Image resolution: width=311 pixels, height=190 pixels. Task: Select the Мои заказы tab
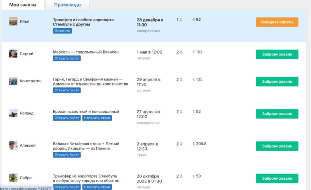pyautogui.click(x=23, y=5)
